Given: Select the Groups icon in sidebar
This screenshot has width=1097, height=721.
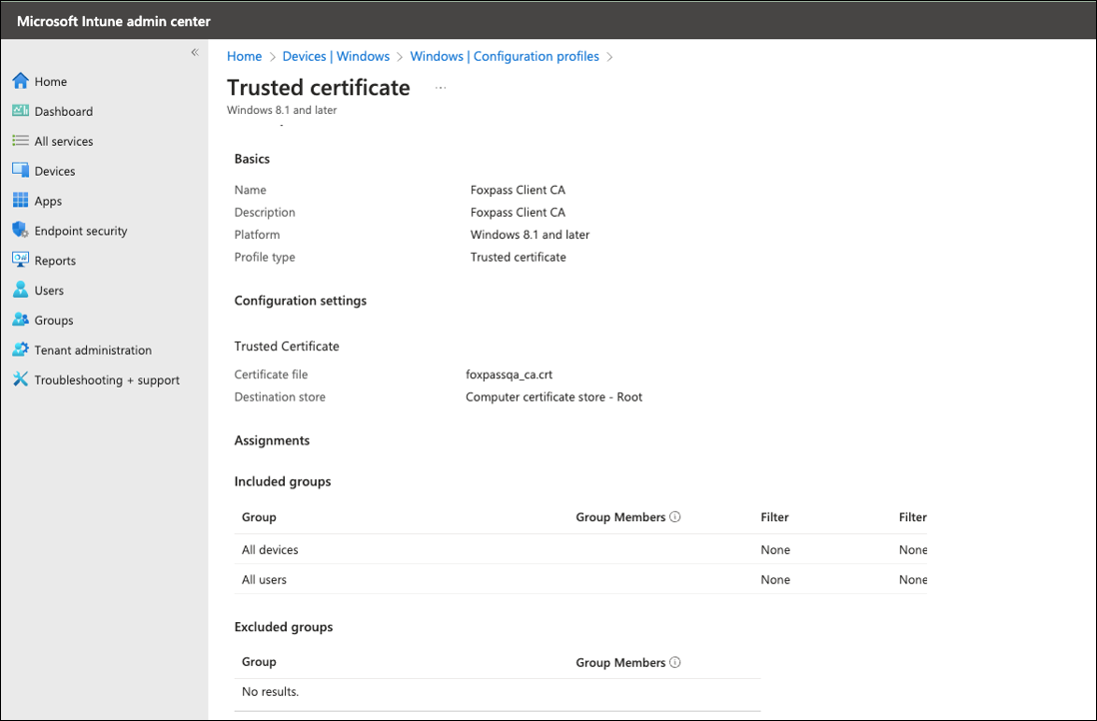Looking at the screenshot, I should pyautogui.click(x=20, y=321).
